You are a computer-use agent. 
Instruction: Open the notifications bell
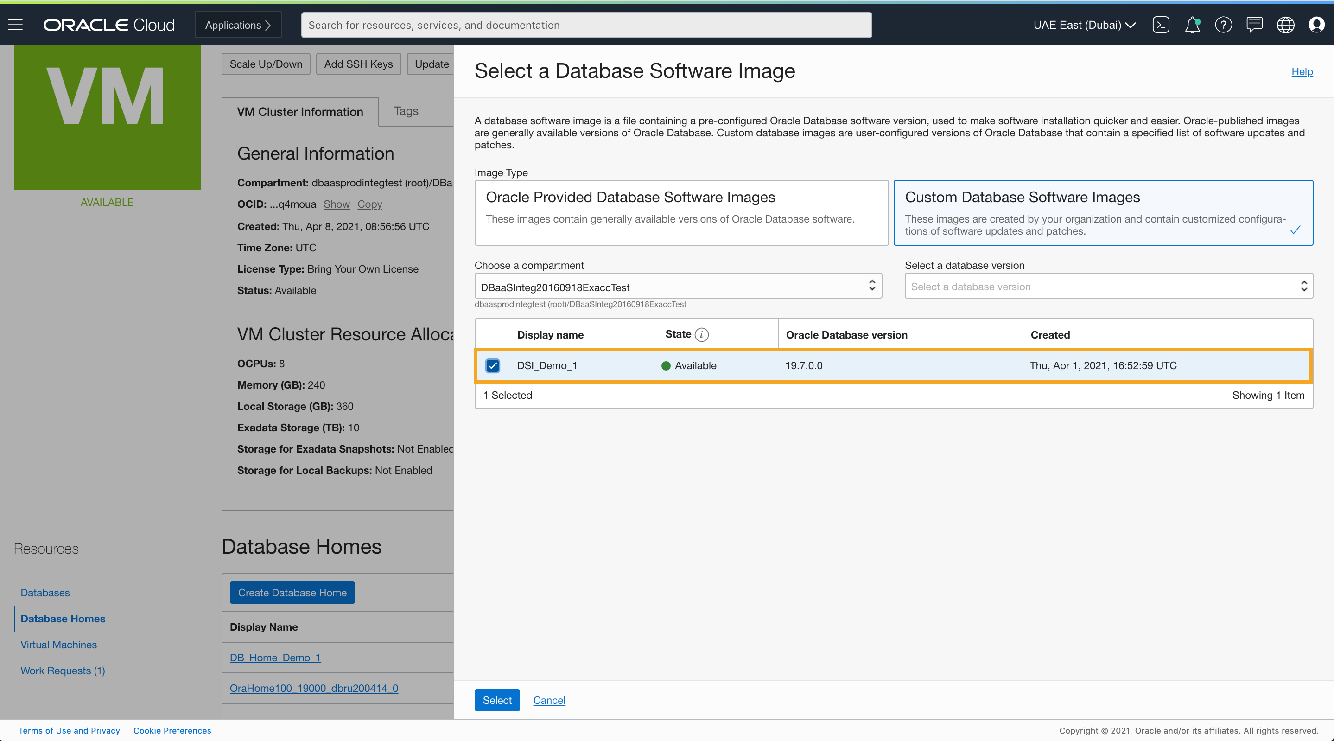(x=1192, y=25)
